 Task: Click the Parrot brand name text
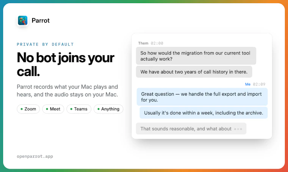pos(41,20)
